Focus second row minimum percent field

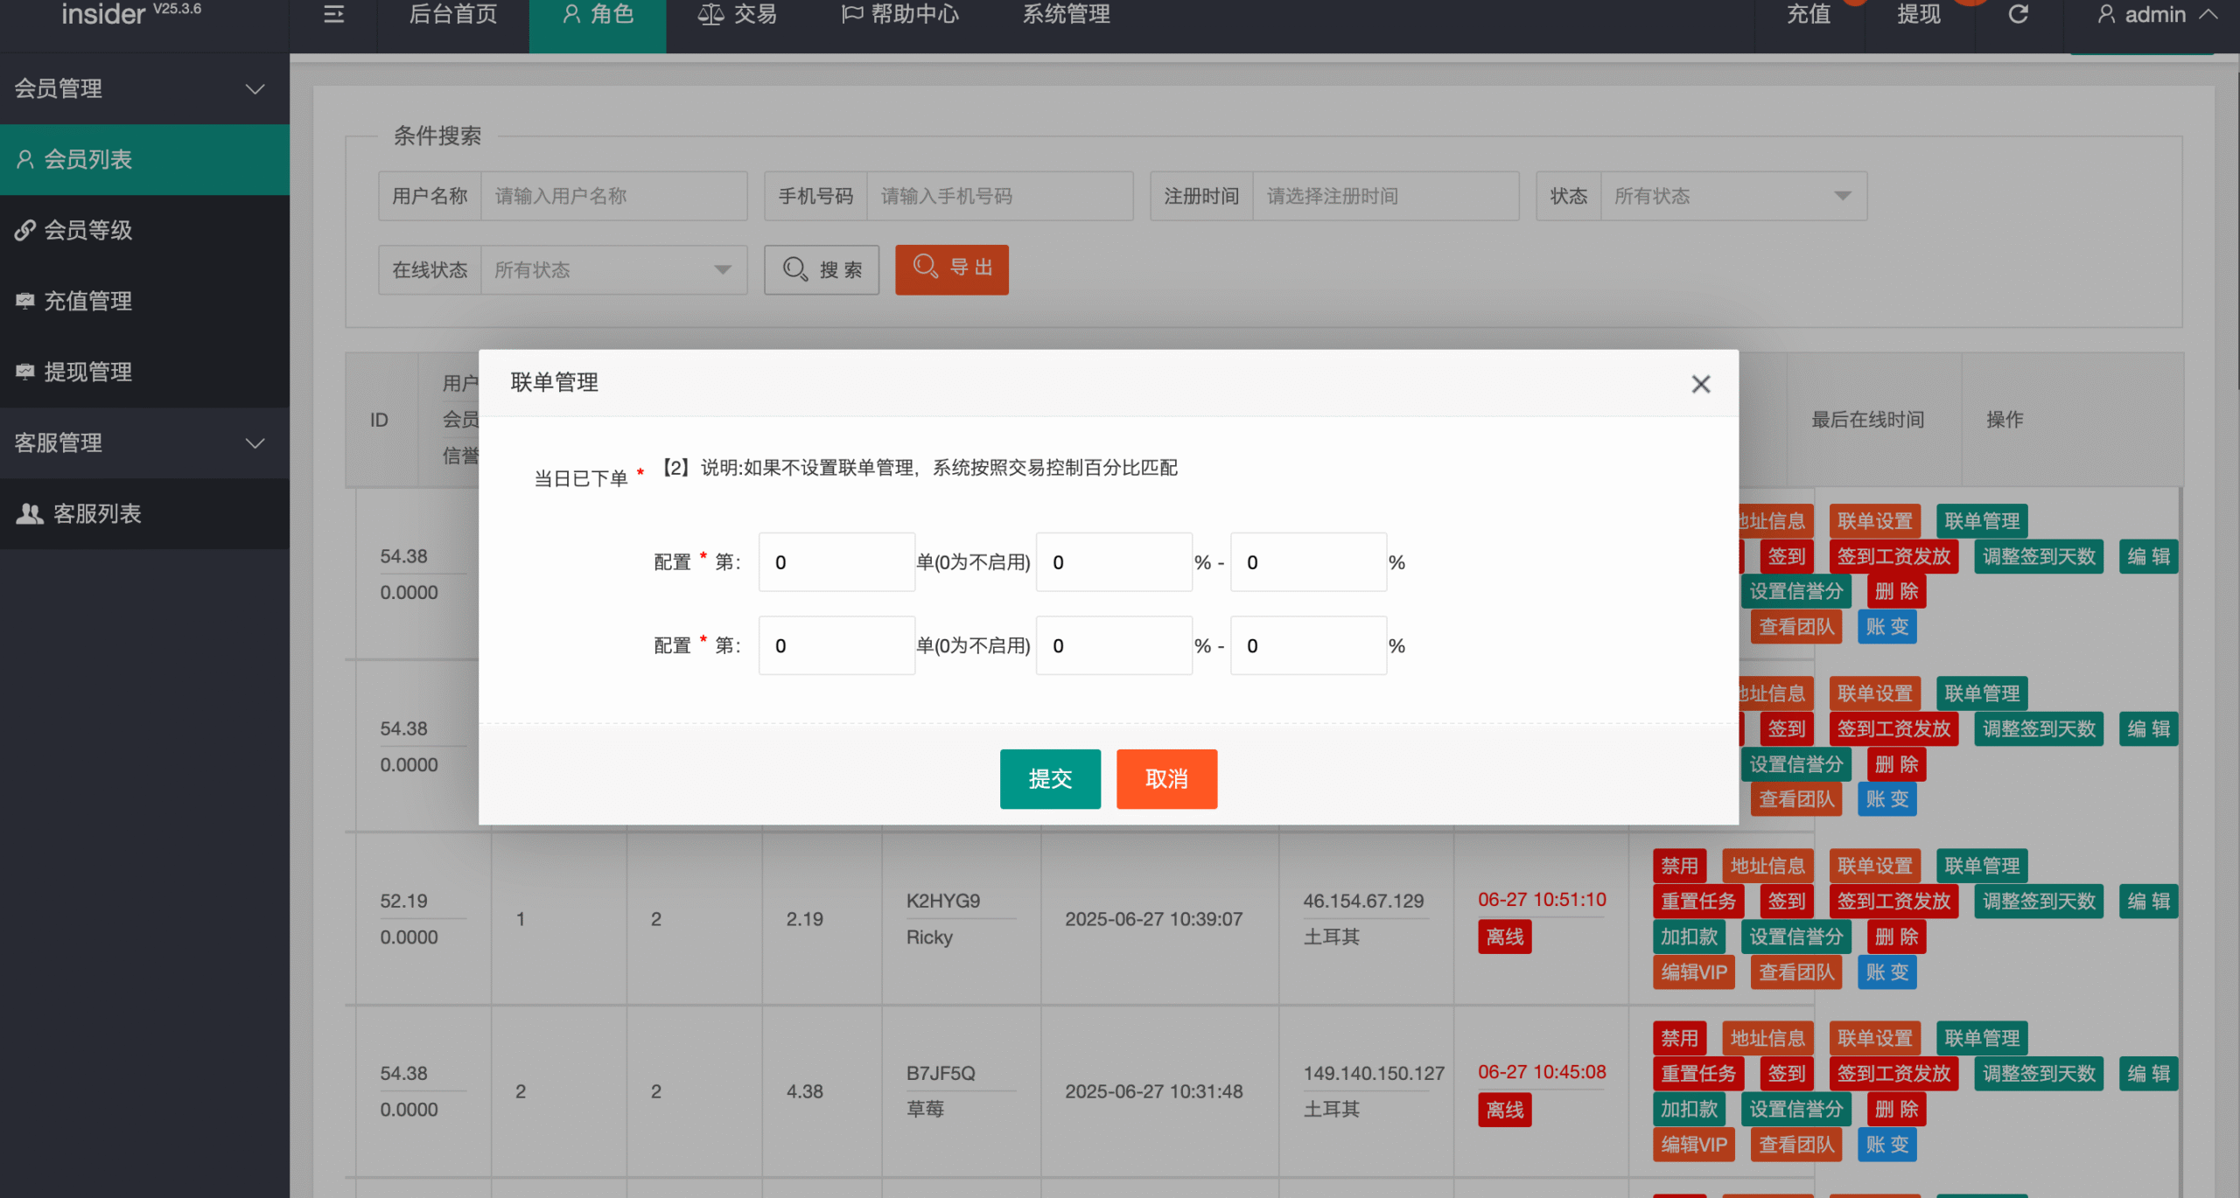1114,645
